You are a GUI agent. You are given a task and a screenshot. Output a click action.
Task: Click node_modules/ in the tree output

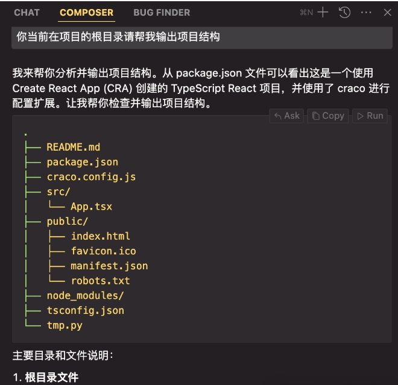(x=85, y=295)
